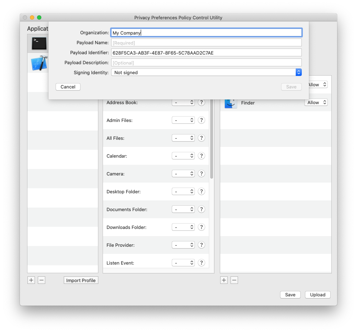Click the yellow minimize window button
The width and height of the screenshot is (357, 332).
point(32,17)
